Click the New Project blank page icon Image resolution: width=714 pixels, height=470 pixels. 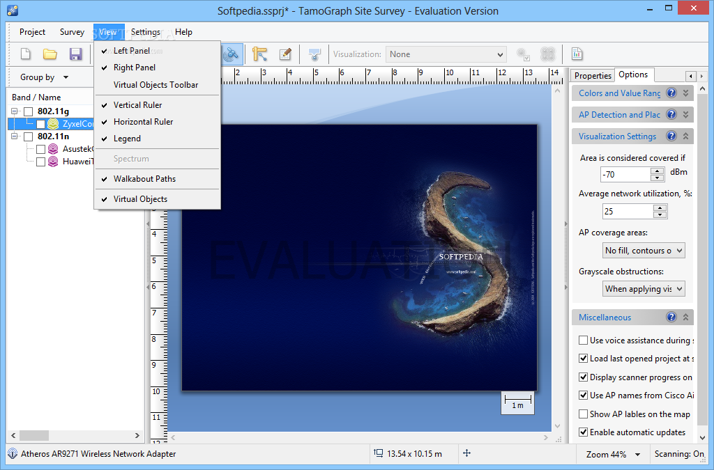click(x=26, y=54)
